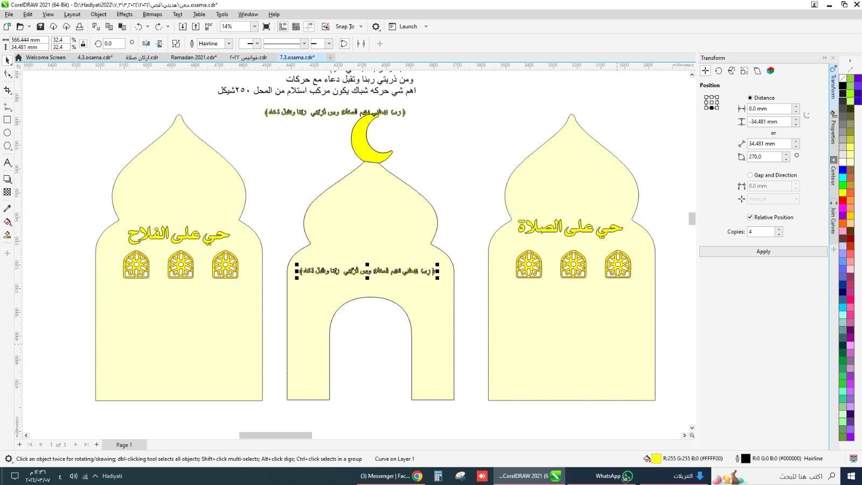Click the Save icon in toolbar

pyautogui.click(x=40, y=26)
